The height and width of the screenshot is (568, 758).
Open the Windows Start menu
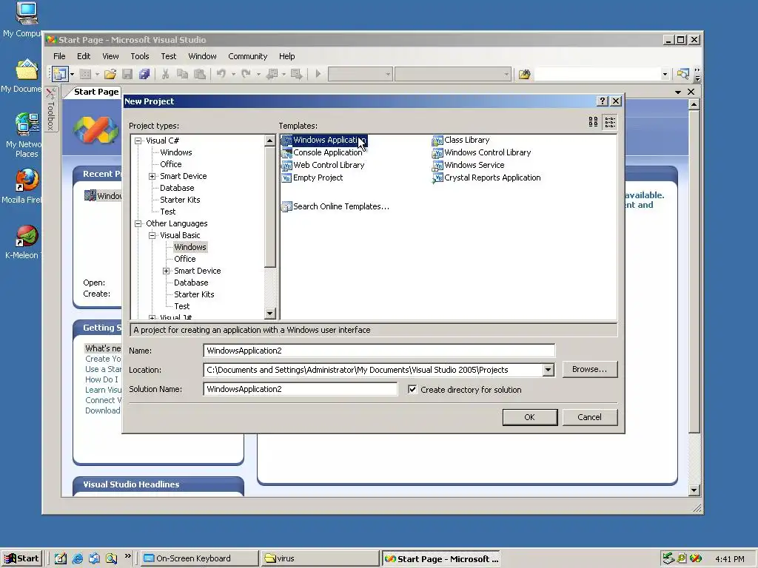[x=21, y=558]
